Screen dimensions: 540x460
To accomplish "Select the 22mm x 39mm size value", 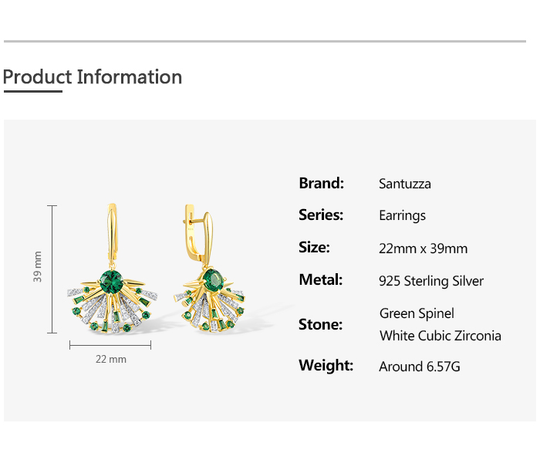I will 424,249.
